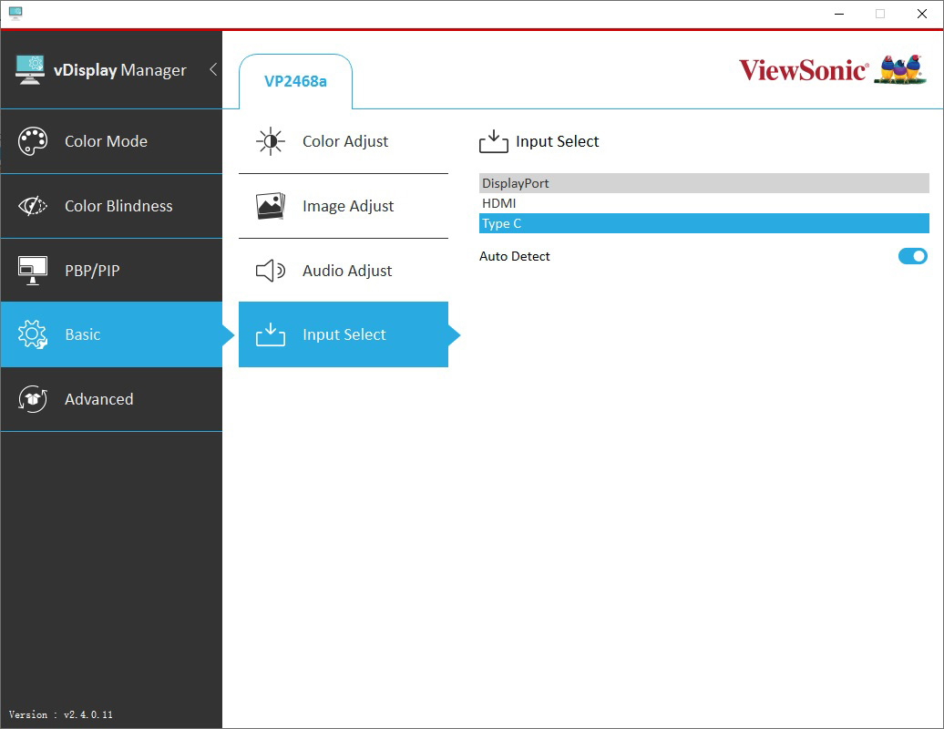Go to the Advanced section label
This screenshot has width=944, height=729.
[x=99, y=399]
